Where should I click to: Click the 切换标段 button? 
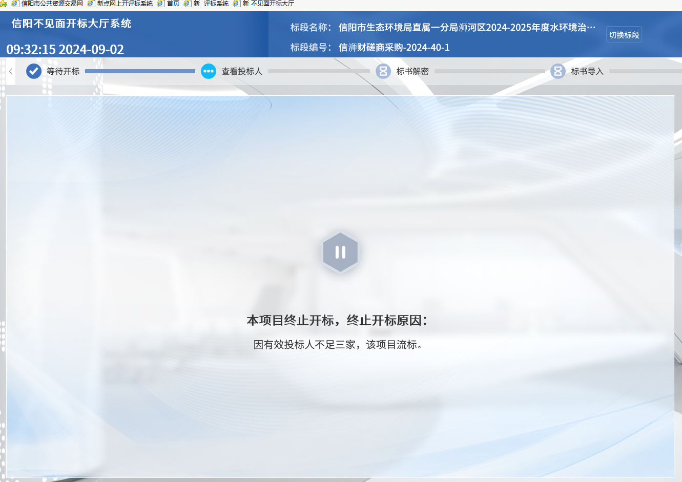(624, 35)
